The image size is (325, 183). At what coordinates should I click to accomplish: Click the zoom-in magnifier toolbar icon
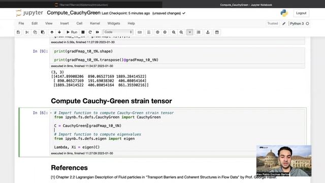[174, 32]
